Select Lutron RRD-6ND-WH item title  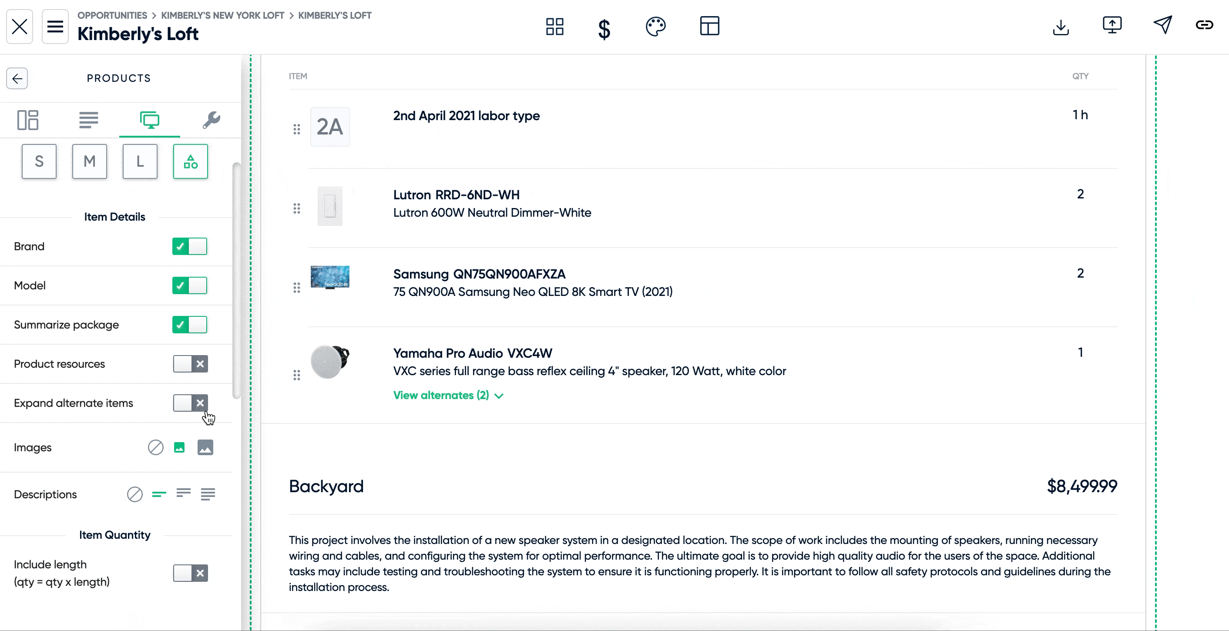point(456,195)
